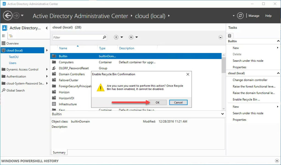Go back with the navigation arrow

click(x=8, y=16)
